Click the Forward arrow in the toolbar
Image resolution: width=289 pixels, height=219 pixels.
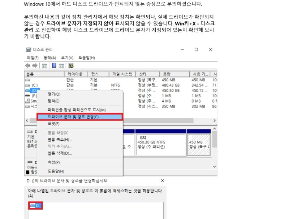click(x=35, y=66)
